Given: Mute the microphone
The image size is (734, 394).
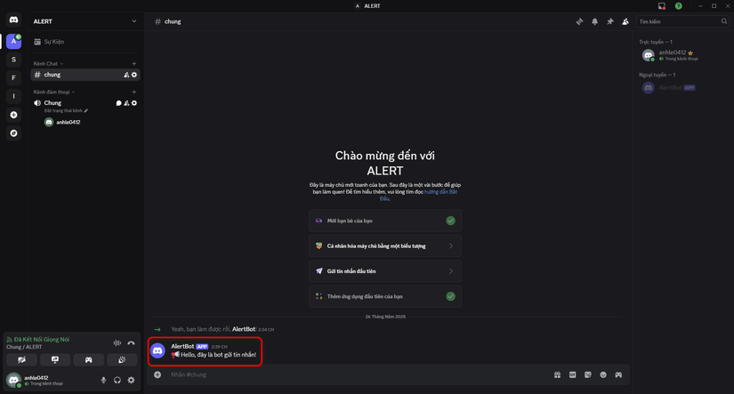Looking at the screenshot, I should point(103,381).
